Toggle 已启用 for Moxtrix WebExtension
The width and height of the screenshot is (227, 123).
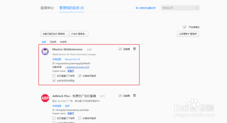120,49
